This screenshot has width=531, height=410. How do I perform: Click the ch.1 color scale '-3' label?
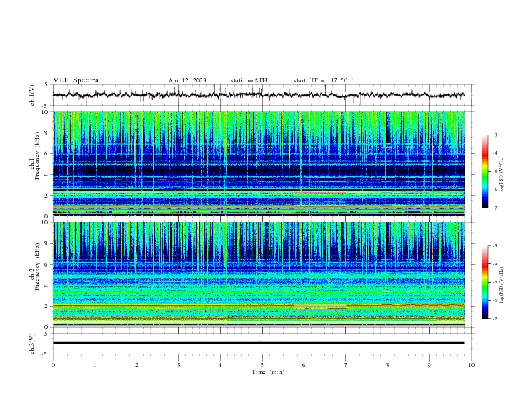click(x=494, y=135)
